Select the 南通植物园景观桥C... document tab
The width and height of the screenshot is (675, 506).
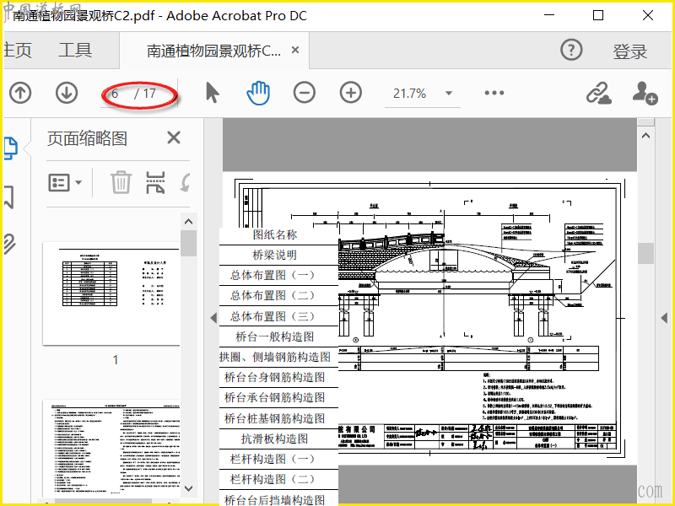(213, 51)
